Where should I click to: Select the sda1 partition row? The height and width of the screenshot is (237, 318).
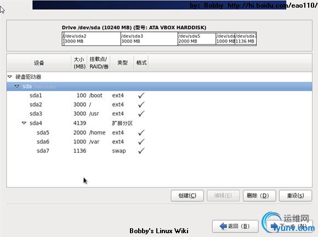point(159,95)
